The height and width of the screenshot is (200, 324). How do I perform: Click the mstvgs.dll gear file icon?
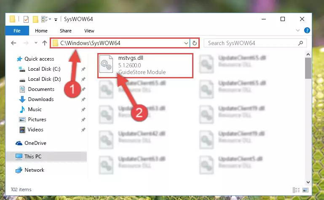(106, 64)
